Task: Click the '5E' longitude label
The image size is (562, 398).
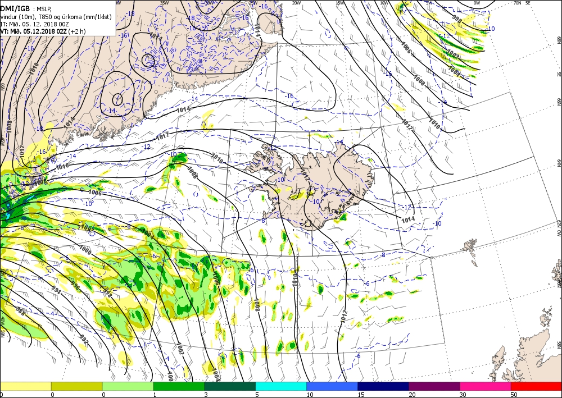Action: (528, 3)
